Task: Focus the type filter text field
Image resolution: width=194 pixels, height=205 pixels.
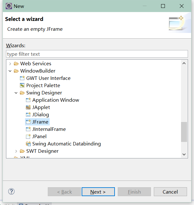Action: 97,54
